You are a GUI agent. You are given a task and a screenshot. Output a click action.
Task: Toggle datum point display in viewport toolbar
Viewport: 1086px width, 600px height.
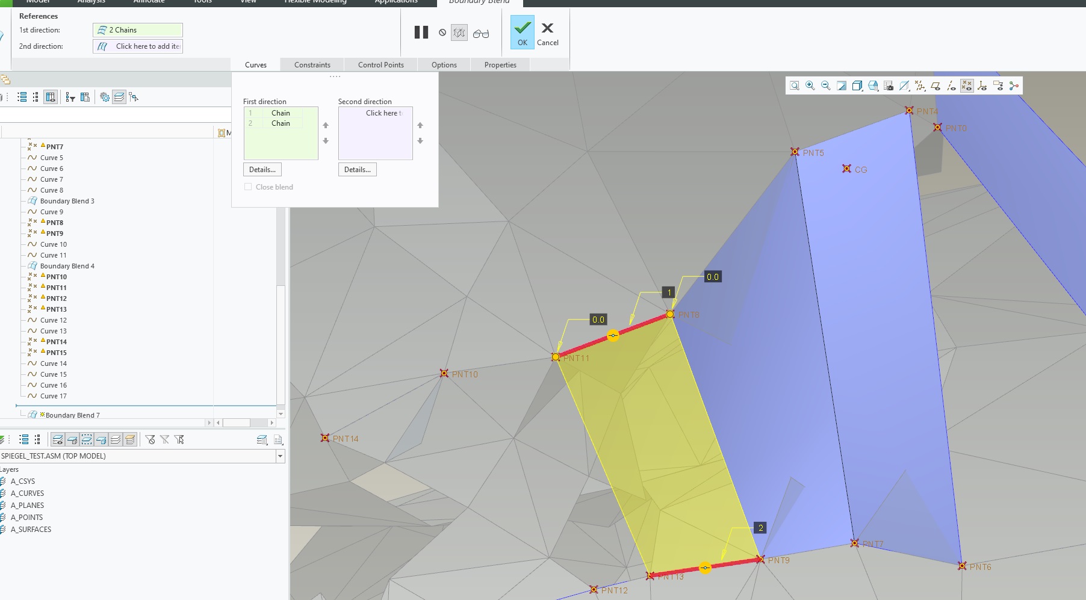[967, 86]
